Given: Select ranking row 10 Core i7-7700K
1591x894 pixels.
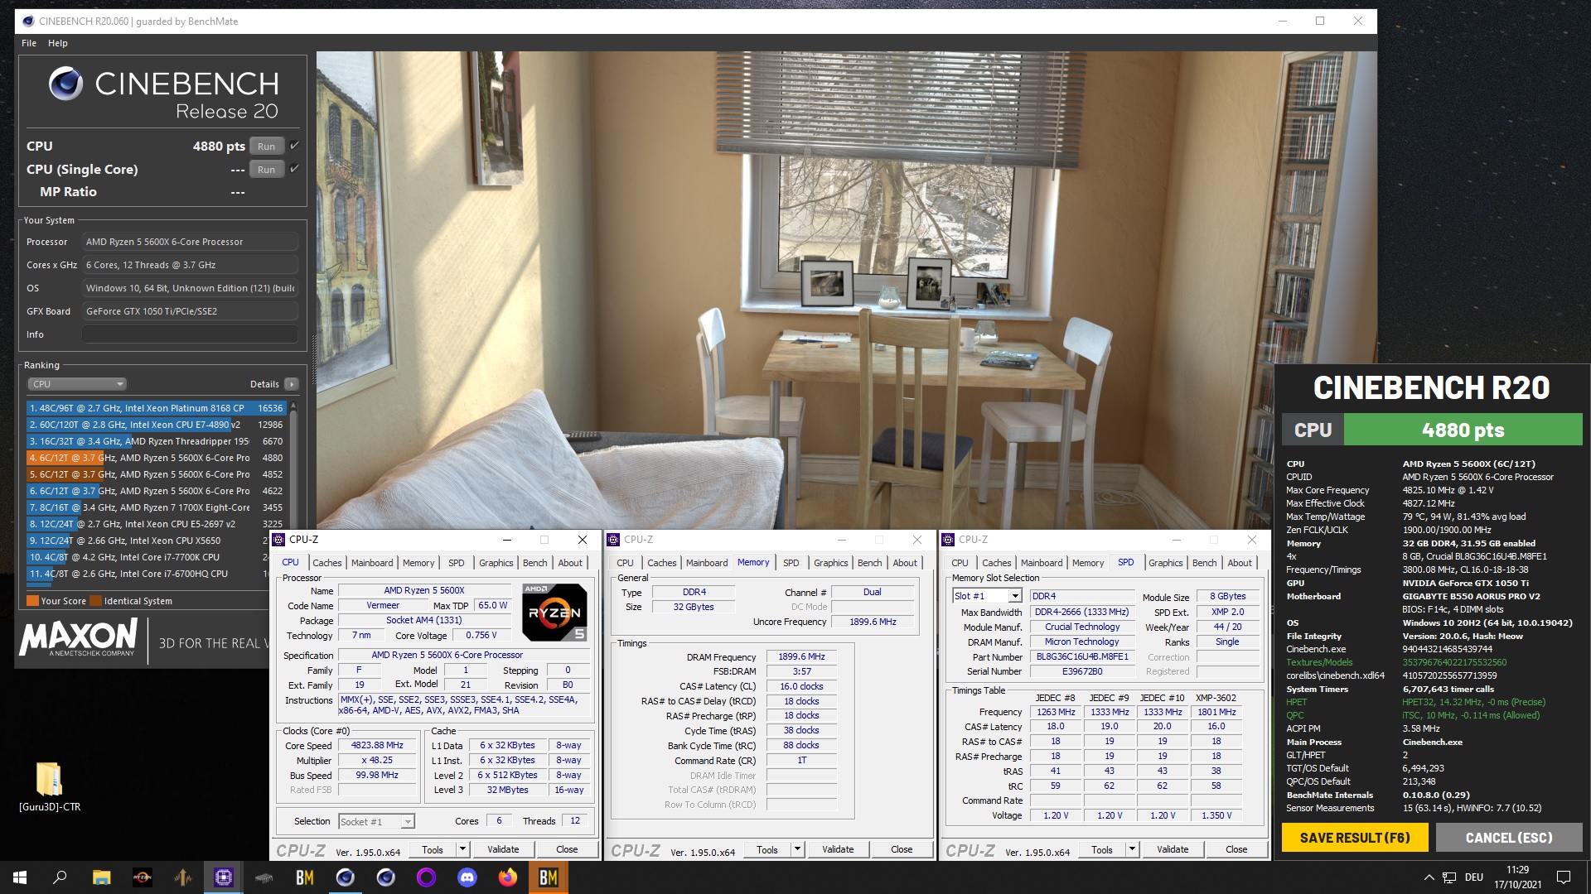Looking at the screenshot, I should 156,557.
